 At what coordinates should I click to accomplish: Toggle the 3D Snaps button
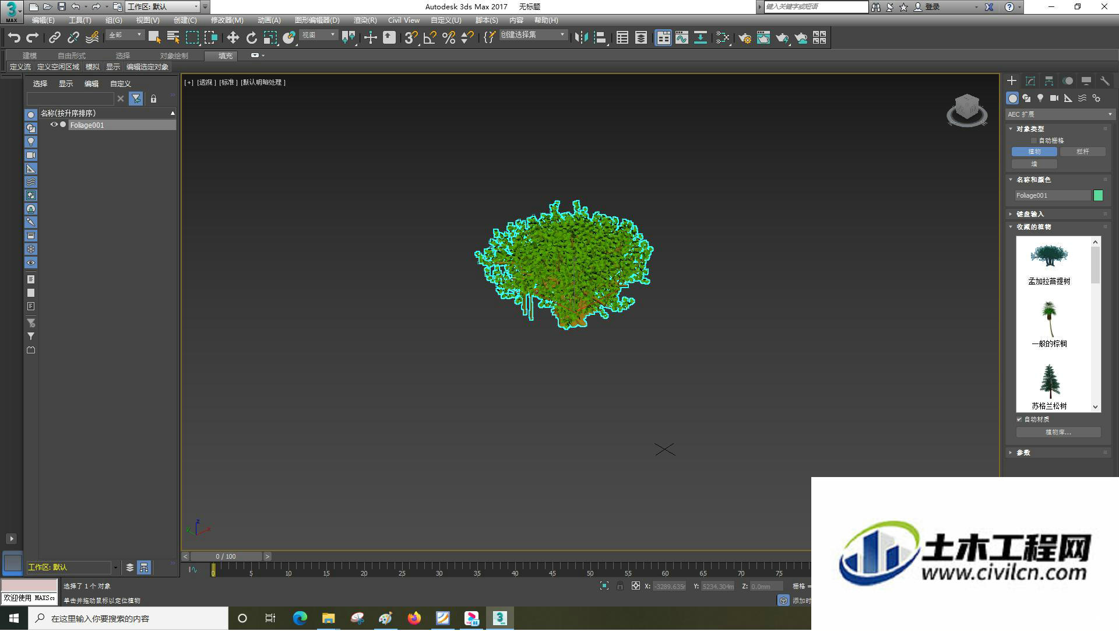pos(411,38)
